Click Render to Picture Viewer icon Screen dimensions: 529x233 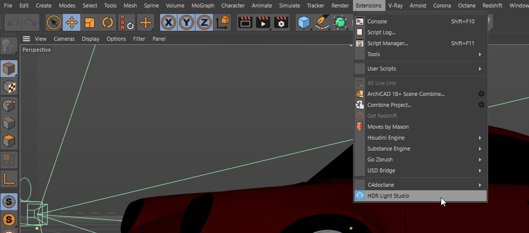tap(263, 22)
